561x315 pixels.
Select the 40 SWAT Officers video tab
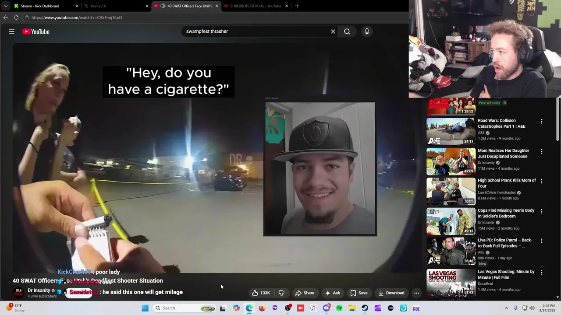pyautogui.click(x=186, y=6)
